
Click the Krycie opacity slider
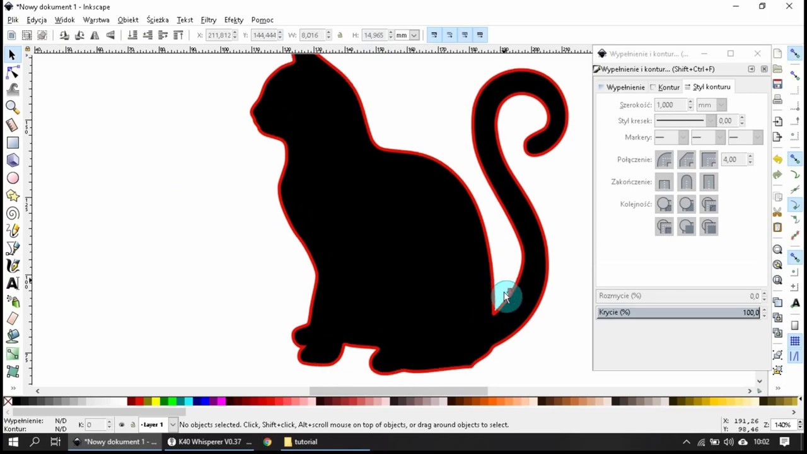click(678, 312)
